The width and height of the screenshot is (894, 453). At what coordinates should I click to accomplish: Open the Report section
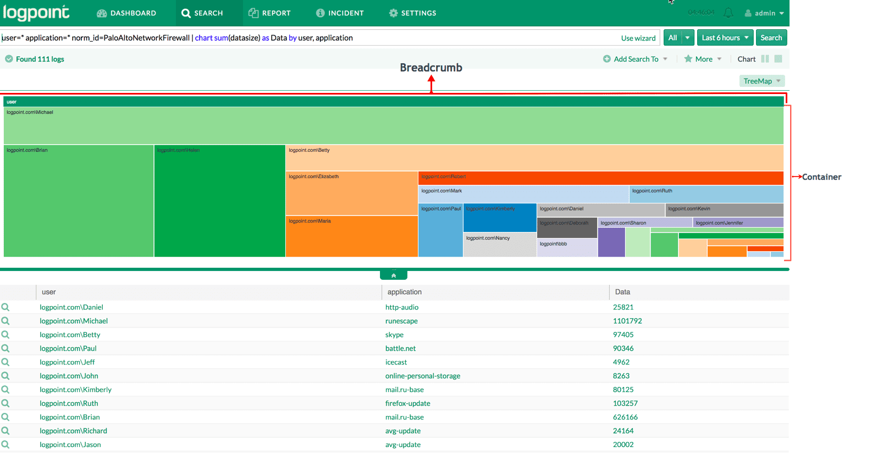(x=269, y=13)
